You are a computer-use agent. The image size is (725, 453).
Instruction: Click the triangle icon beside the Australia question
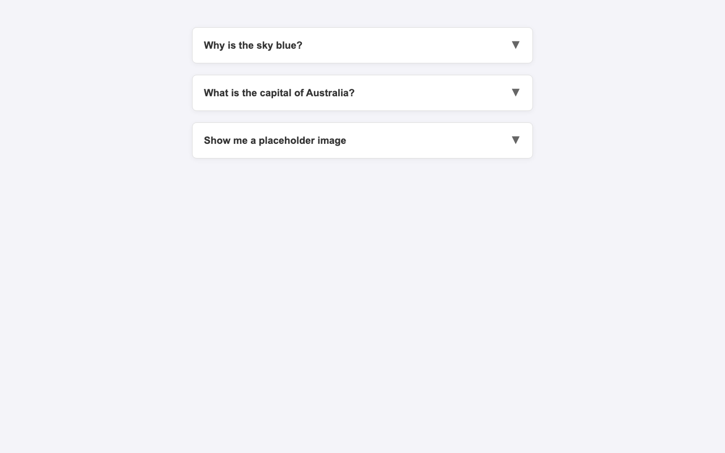(515, 92)
